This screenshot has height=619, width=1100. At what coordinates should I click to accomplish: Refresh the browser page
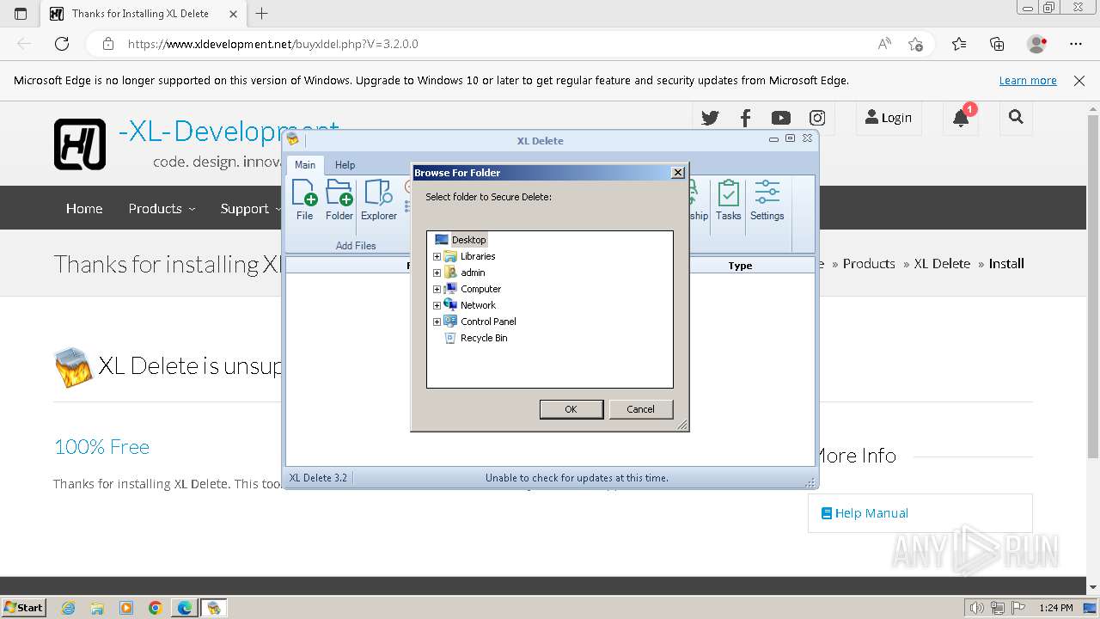coord(62,44)
